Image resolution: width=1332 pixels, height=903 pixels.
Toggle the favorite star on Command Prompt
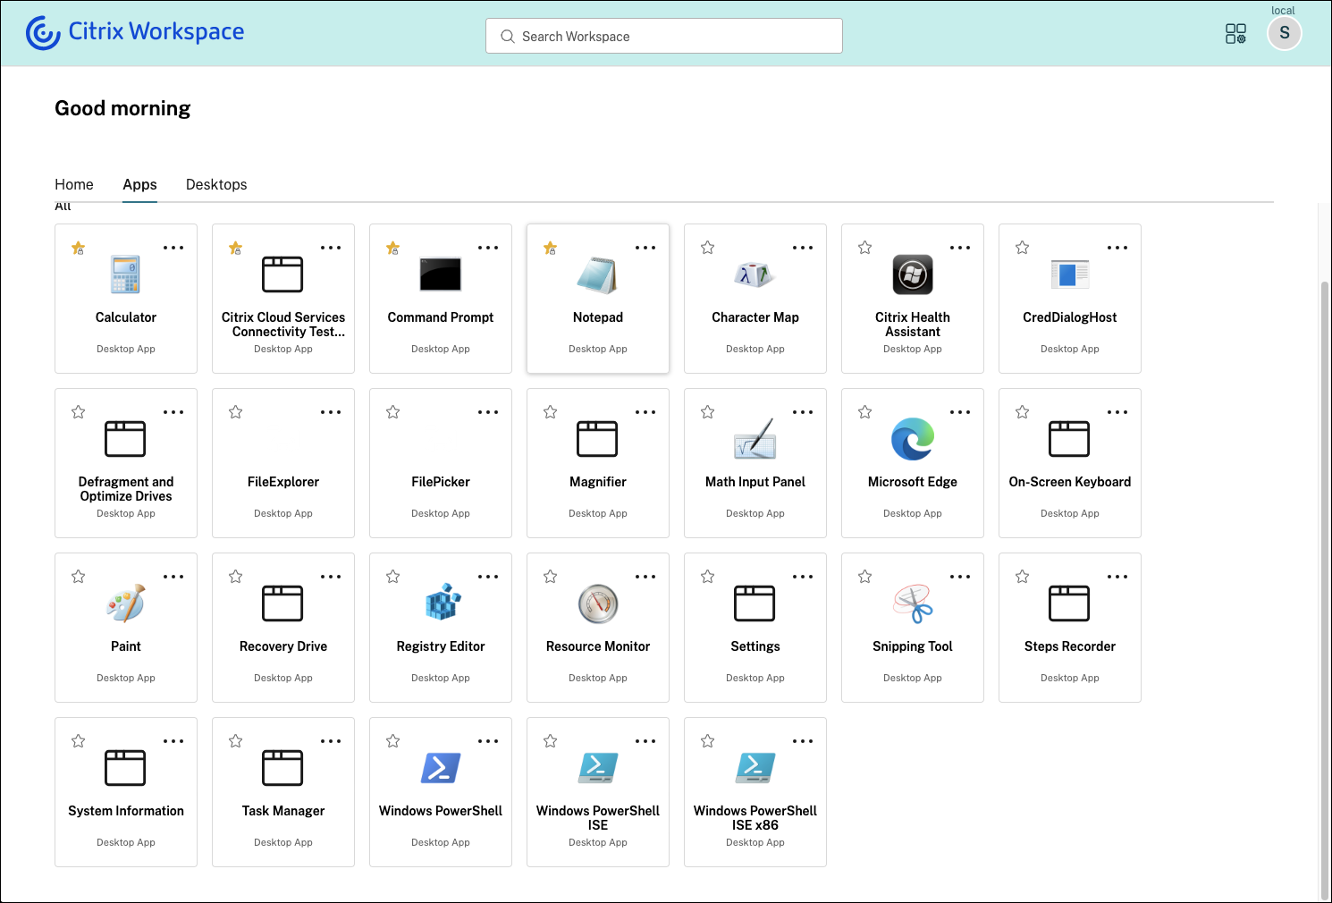tap(393, 248)
